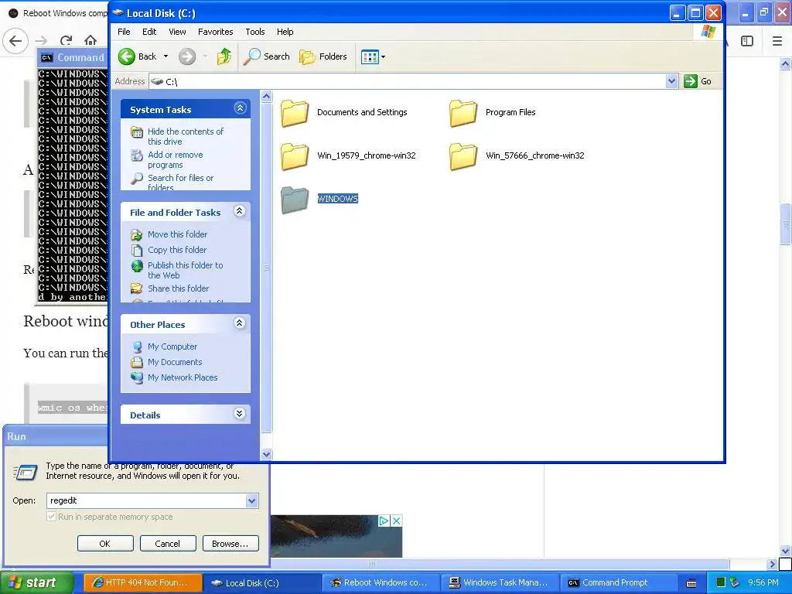Click the green Task Manager tray icon
This screenshot has width=792, height=594.
pyautogui.click(x=722, y=583)
